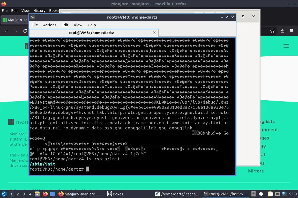The height and width of the screenshot is (198, 298).
Task: Close the window behind the terminal
Action: pyautogui.click(x=253, y=16)
